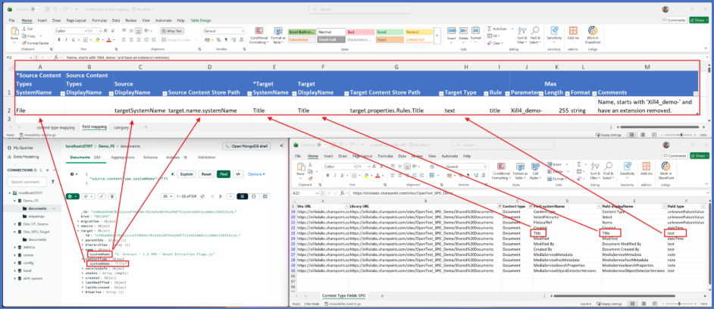Select Content Type Fields SPO sheet tab

tap(344, 296)
